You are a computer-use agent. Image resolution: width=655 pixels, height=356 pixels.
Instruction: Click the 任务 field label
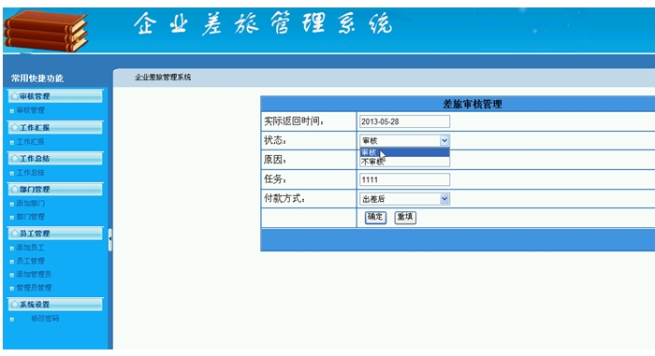pyautogui.click(x=275, y=179)
